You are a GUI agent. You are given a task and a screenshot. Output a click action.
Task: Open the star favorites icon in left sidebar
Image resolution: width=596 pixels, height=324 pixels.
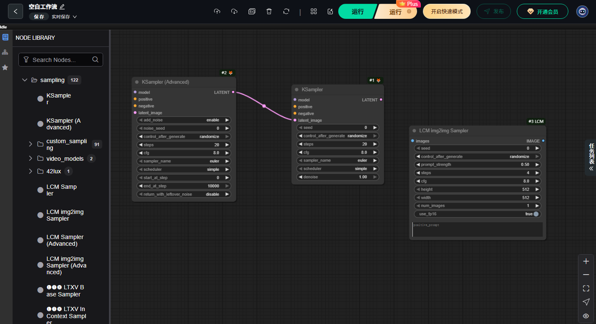pos(5,67)
